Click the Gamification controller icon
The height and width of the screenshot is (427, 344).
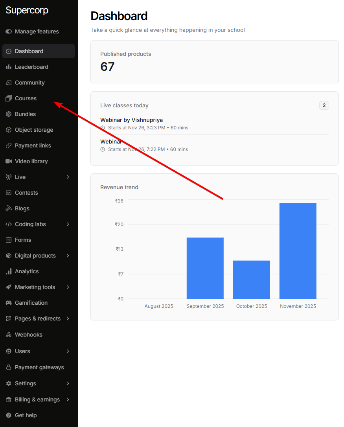9,303
